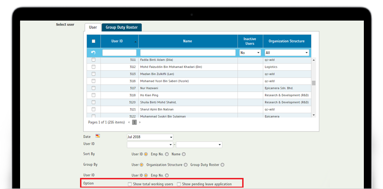The height and width of the screenshot is (189, 383).
Task: Click Epicamera Sdn. Bhd. organization cell
Action: tap(287, 88)
